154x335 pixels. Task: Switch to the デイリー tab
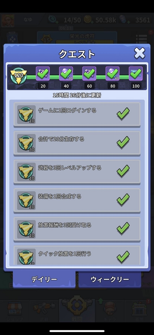[44, 279]
